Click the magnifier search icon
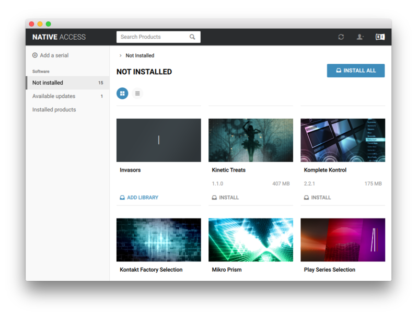The image size is (418, 323). 192,37
